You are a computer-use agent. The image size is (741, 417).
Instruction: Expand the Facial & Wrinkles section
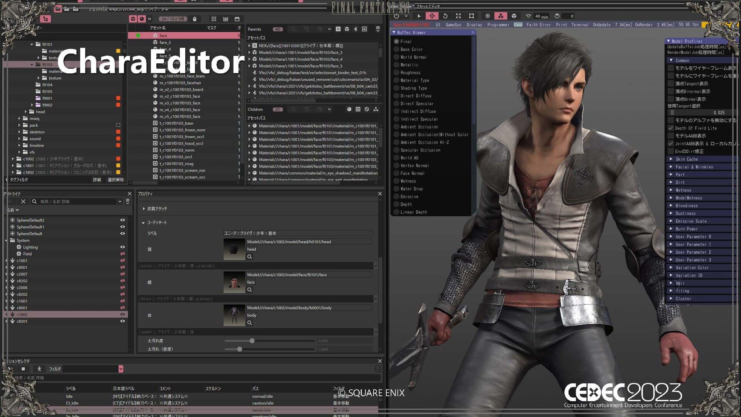coord(671,167)
